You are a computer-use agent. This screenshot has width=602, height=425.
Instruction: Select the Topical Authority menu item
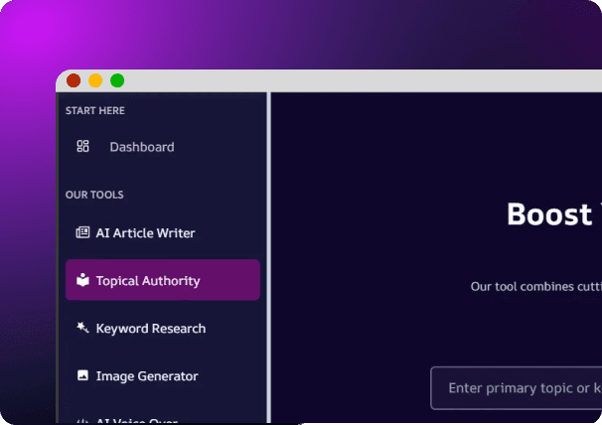click(162, 280)
